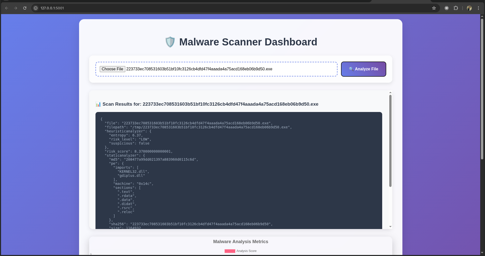Click the shield logo icon

coord(170,42)
